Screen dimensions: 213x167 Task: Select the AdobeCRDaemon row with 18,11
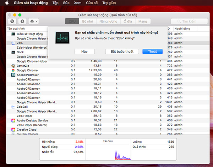pyautogui.click(x=108, y=89)
